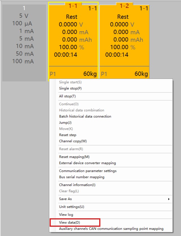Screen dimensions: 181x236
Task: Select Reset step entry
Action: pos(68,135)
